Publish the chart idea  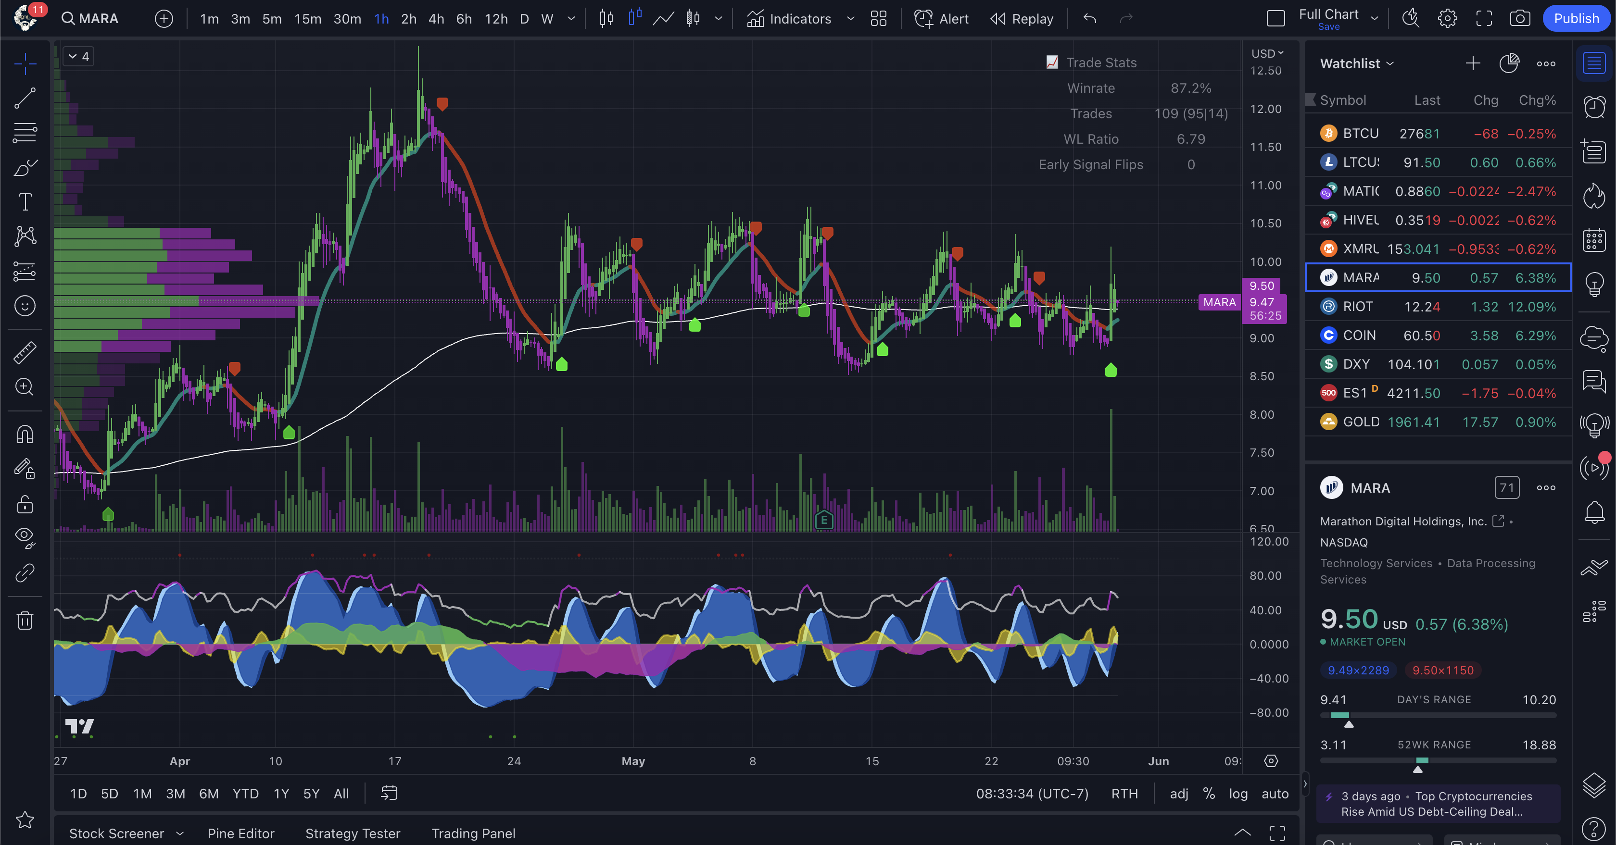[1576, 19]
